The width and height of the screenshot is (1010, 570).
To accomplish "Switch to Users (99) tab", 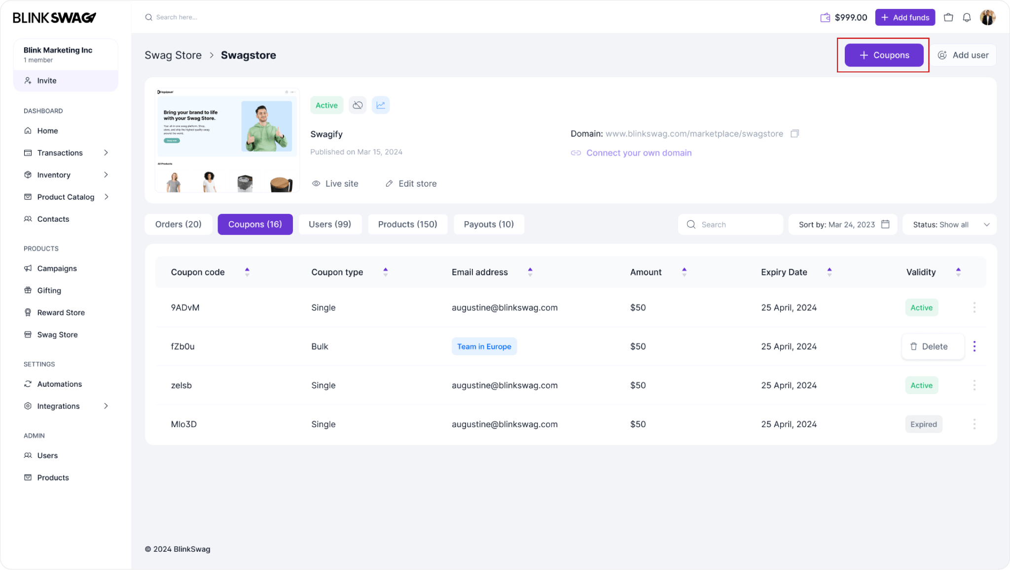I will click(x=330, y=224).
